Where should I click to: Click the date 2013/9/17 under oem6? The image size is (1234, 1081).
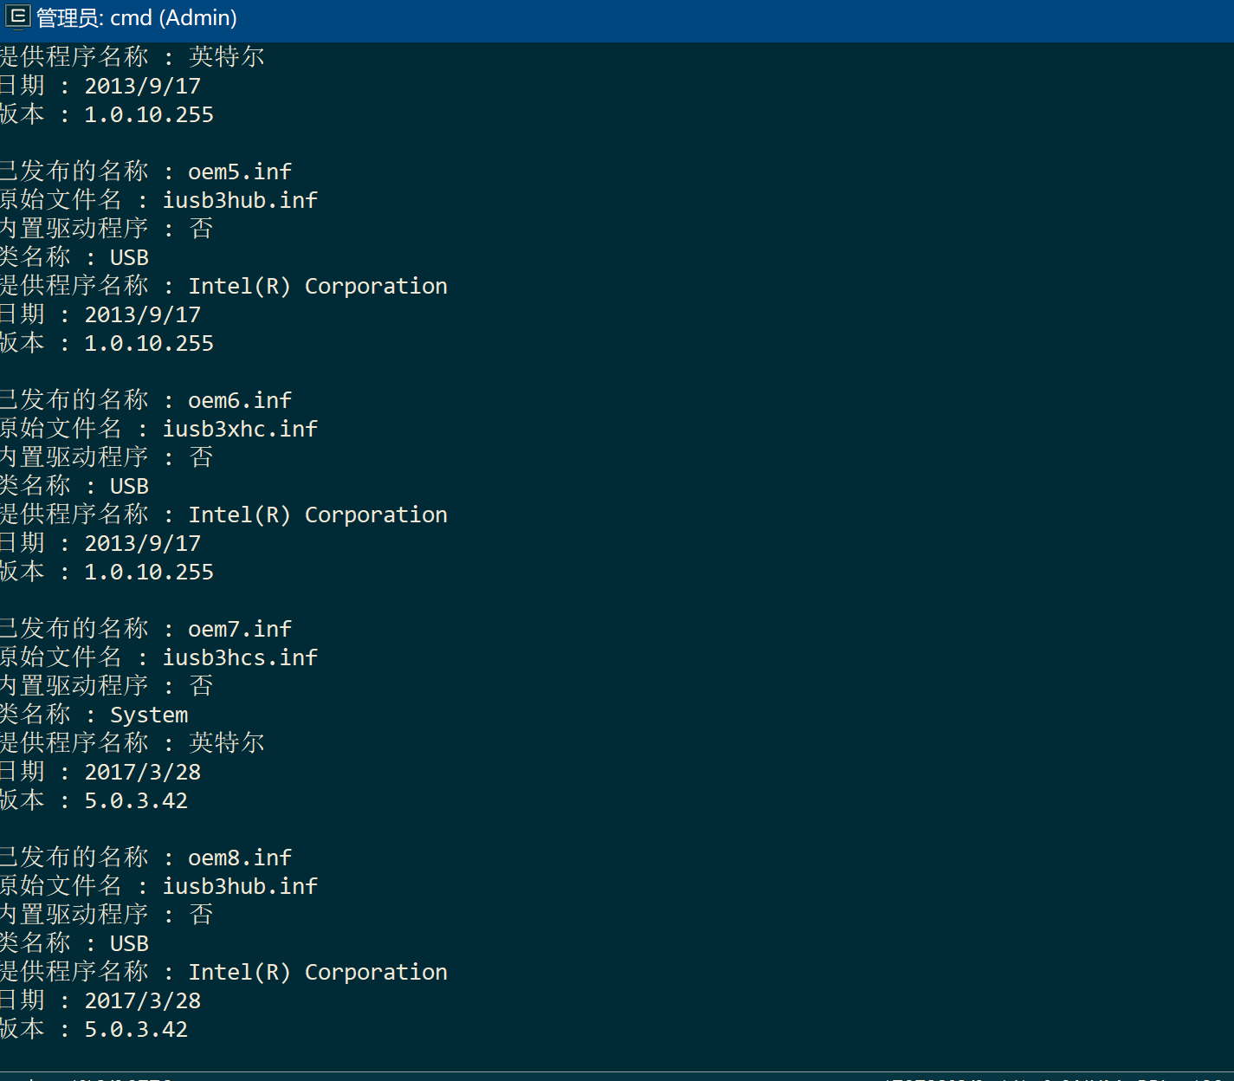point(142,542)
